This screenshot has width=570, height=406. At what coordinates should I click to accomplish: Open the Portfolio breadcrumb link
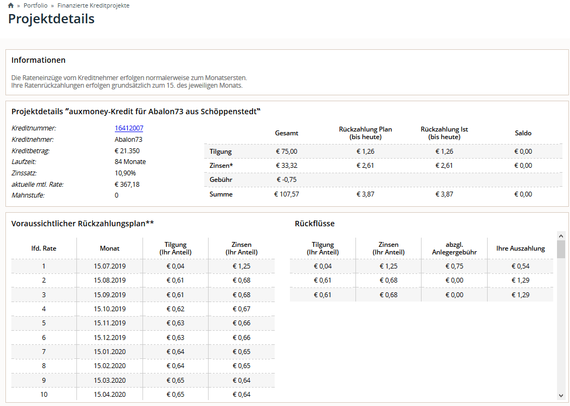pyautogui.click(x=36, y=5)
